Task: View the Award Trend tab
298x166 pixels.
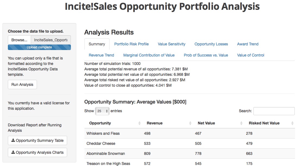Action: 248,44
